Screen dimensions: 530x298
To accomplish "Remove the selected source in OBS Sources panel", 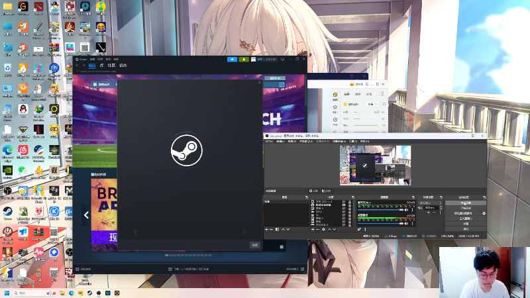I will pos(318,229).
